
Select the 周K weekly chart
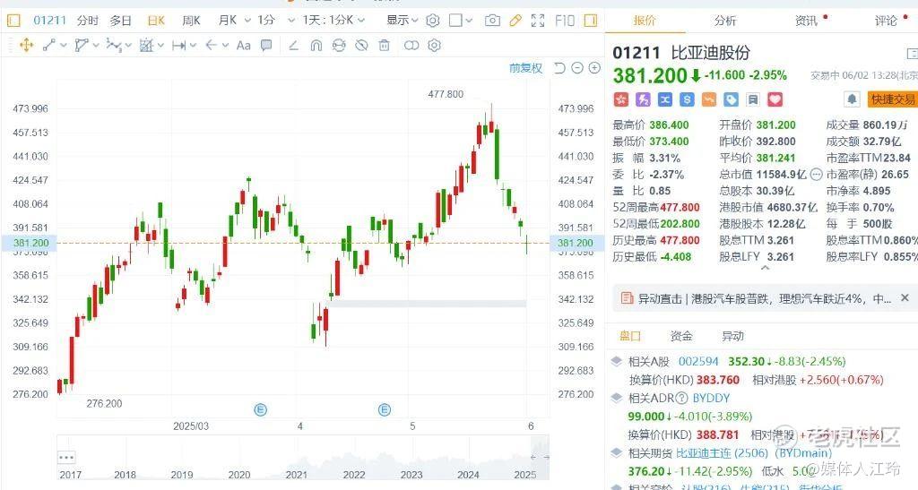coord(191,21)
